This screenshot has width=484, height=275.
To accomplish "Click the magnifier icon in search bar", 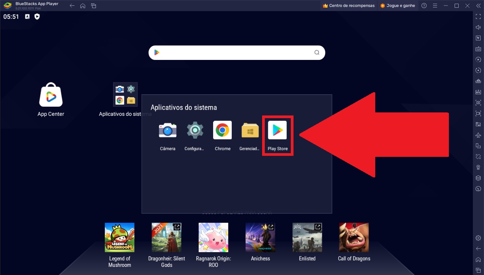I will [x=317, y=53].
